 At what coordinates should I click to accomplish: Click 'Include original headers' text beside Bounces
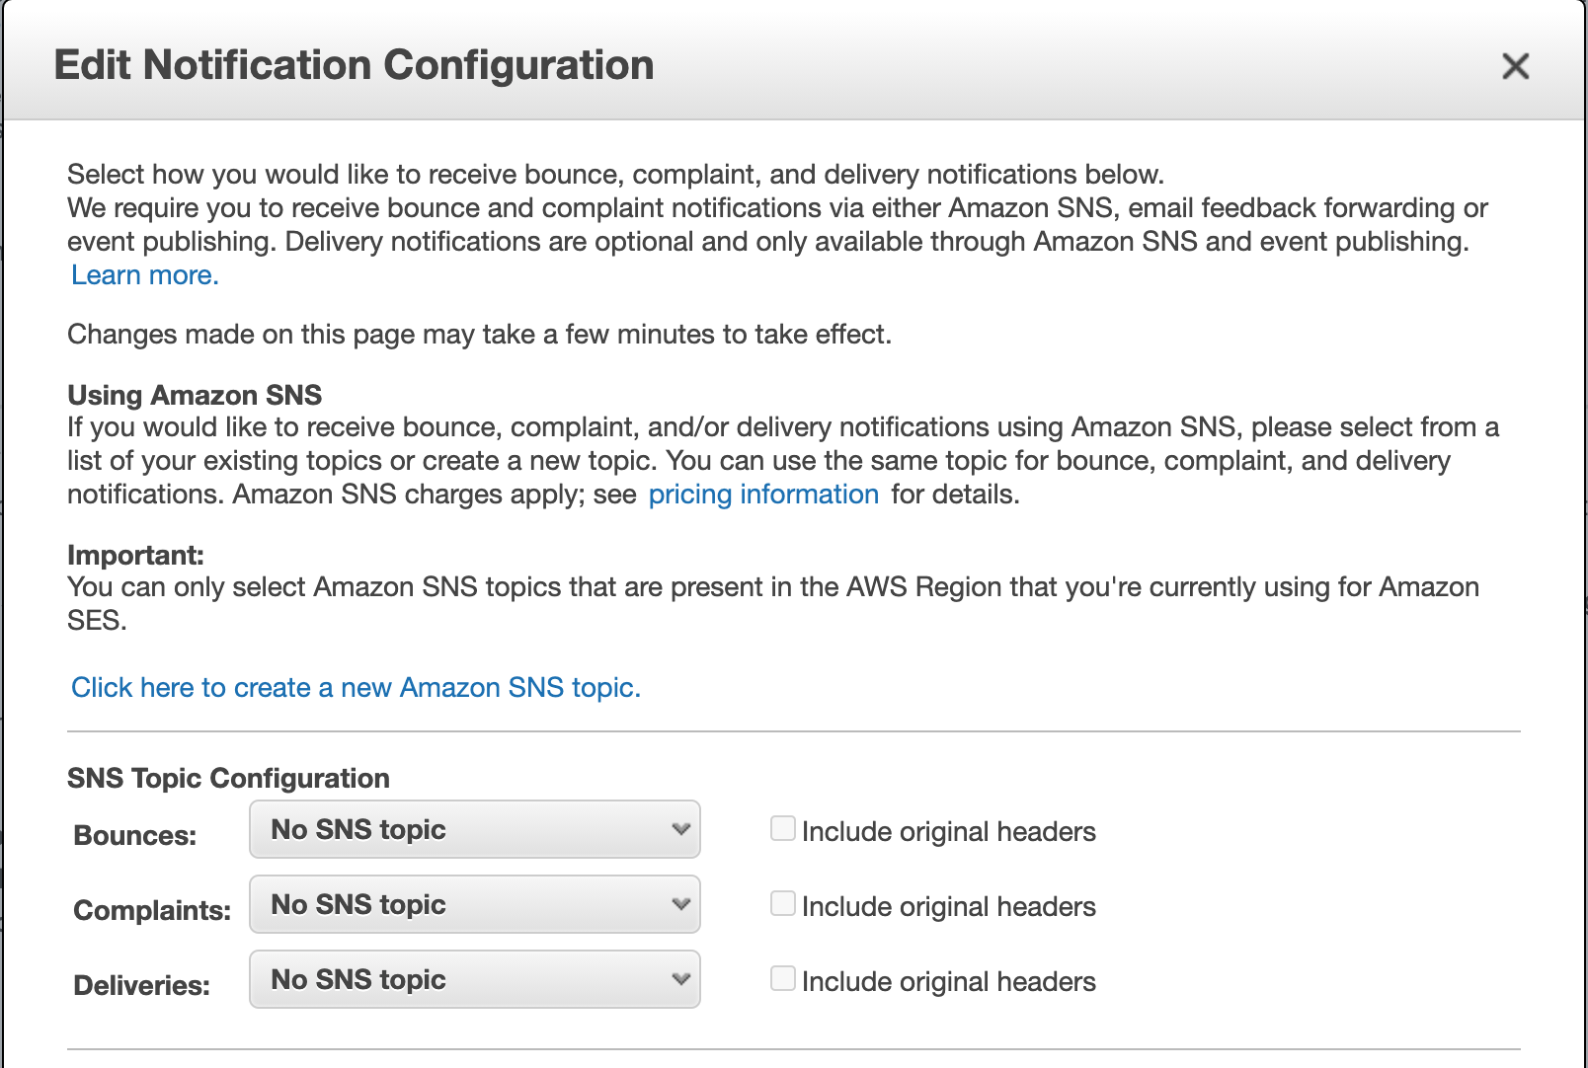point(948,832)
